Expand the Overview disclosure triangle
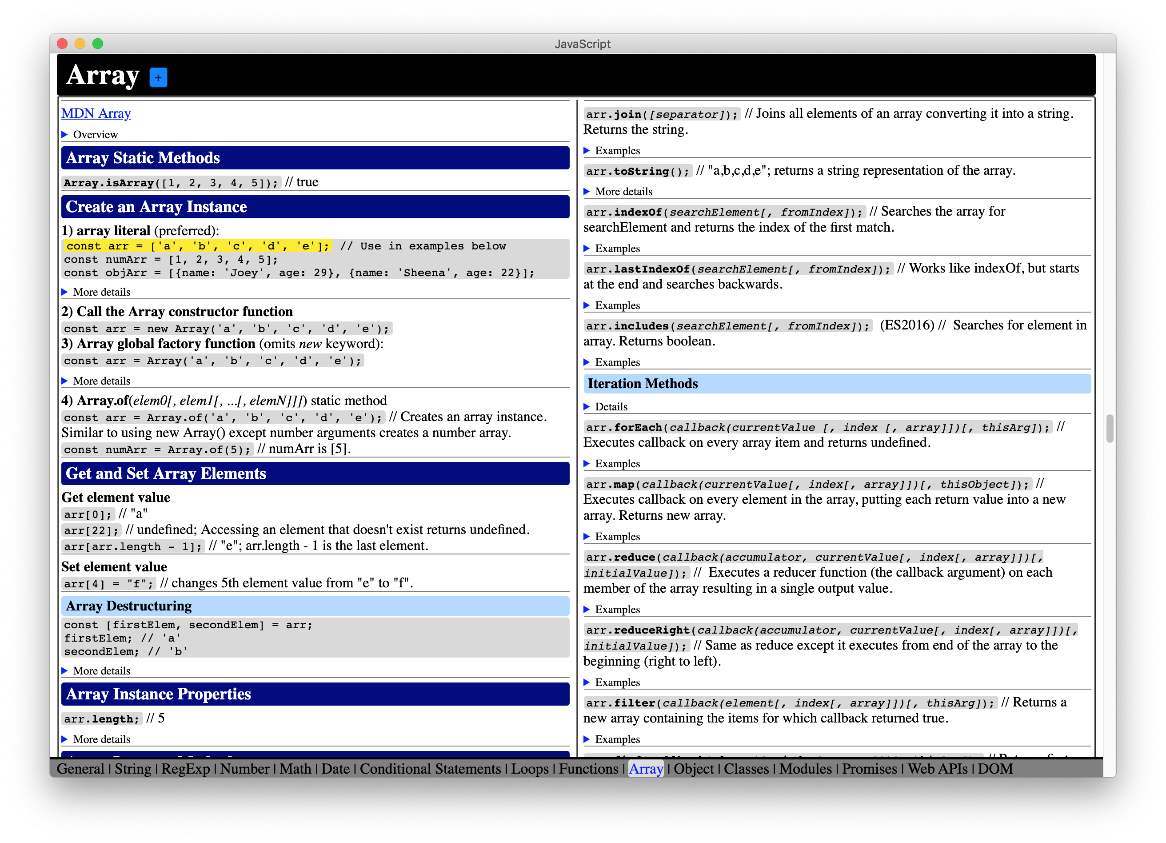Image resolution: width=1166 pixels, height=843 pixels. point(65,134)
